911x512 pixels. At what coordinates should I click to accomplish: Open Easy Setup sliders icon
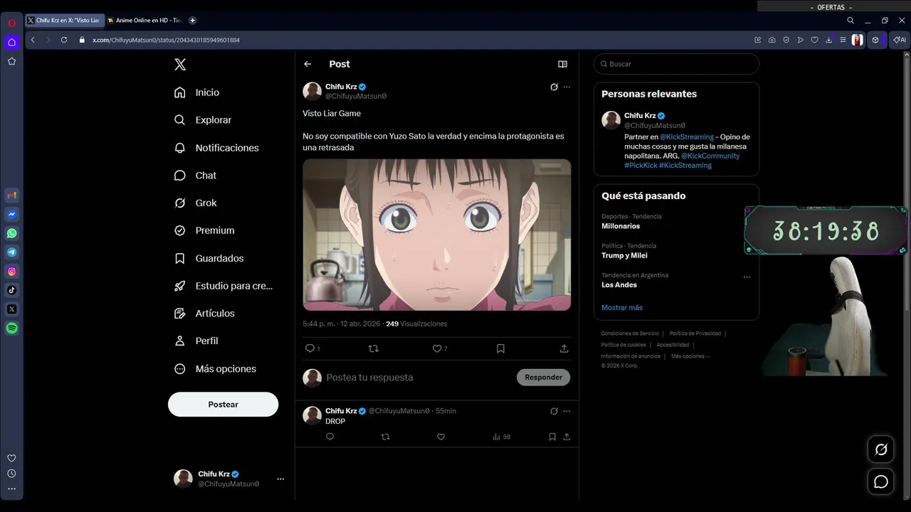[843, 40]
